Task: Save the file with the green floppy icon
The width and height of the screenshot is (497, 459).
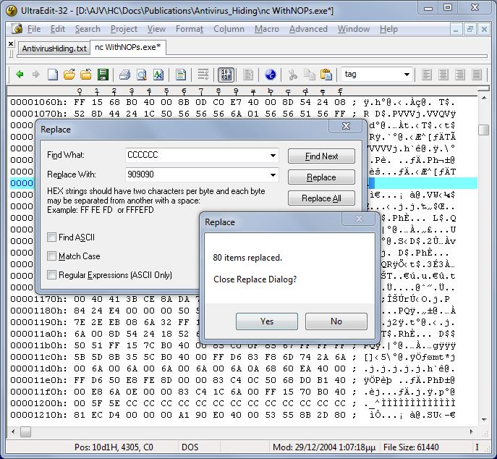Action: coord(103,75)
